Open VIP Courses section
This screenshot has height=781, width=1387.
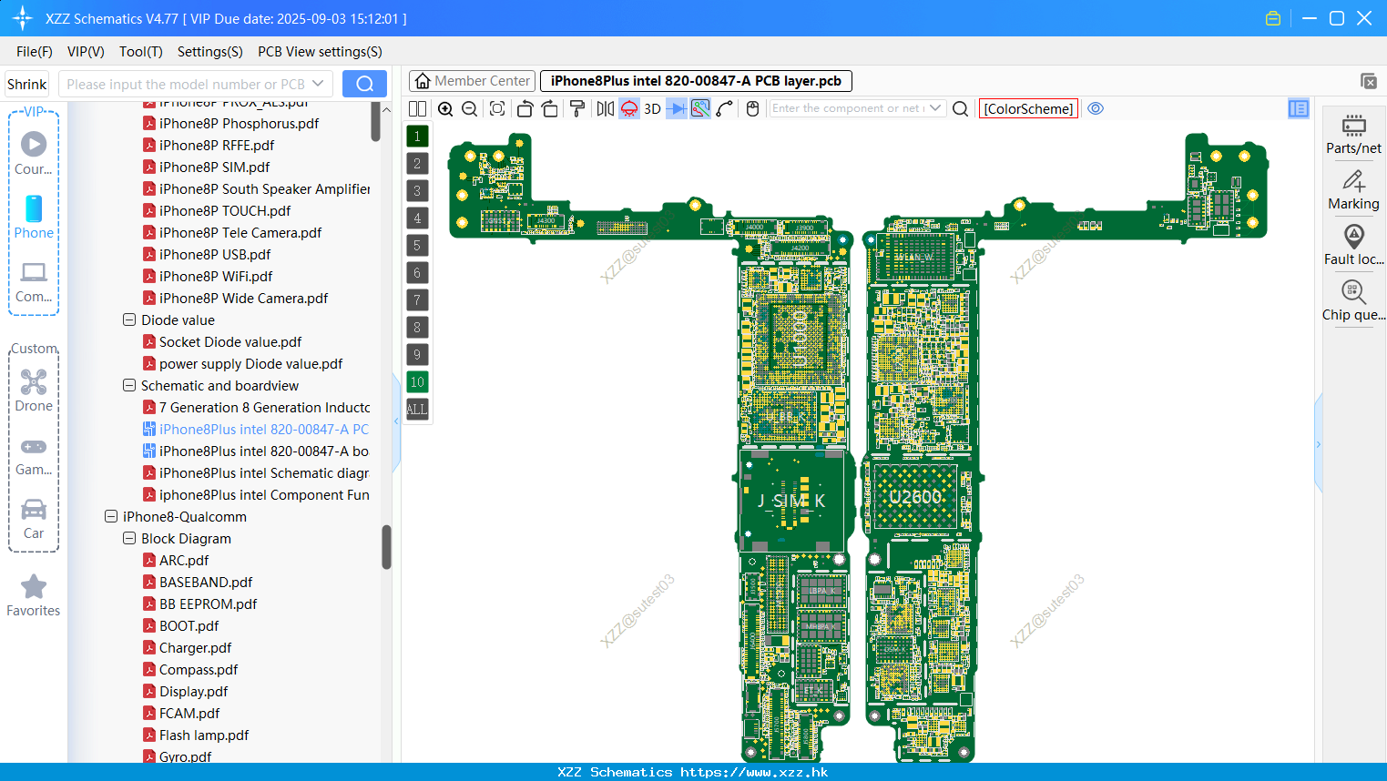(34, 154)
